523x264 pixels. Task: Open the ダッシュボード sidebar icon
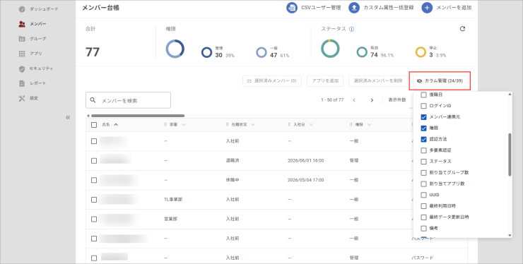pos(22,9)
